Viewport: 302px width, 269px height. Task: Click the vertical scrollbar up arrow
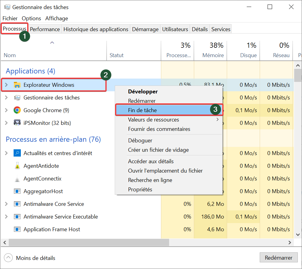tap(298, 66)
